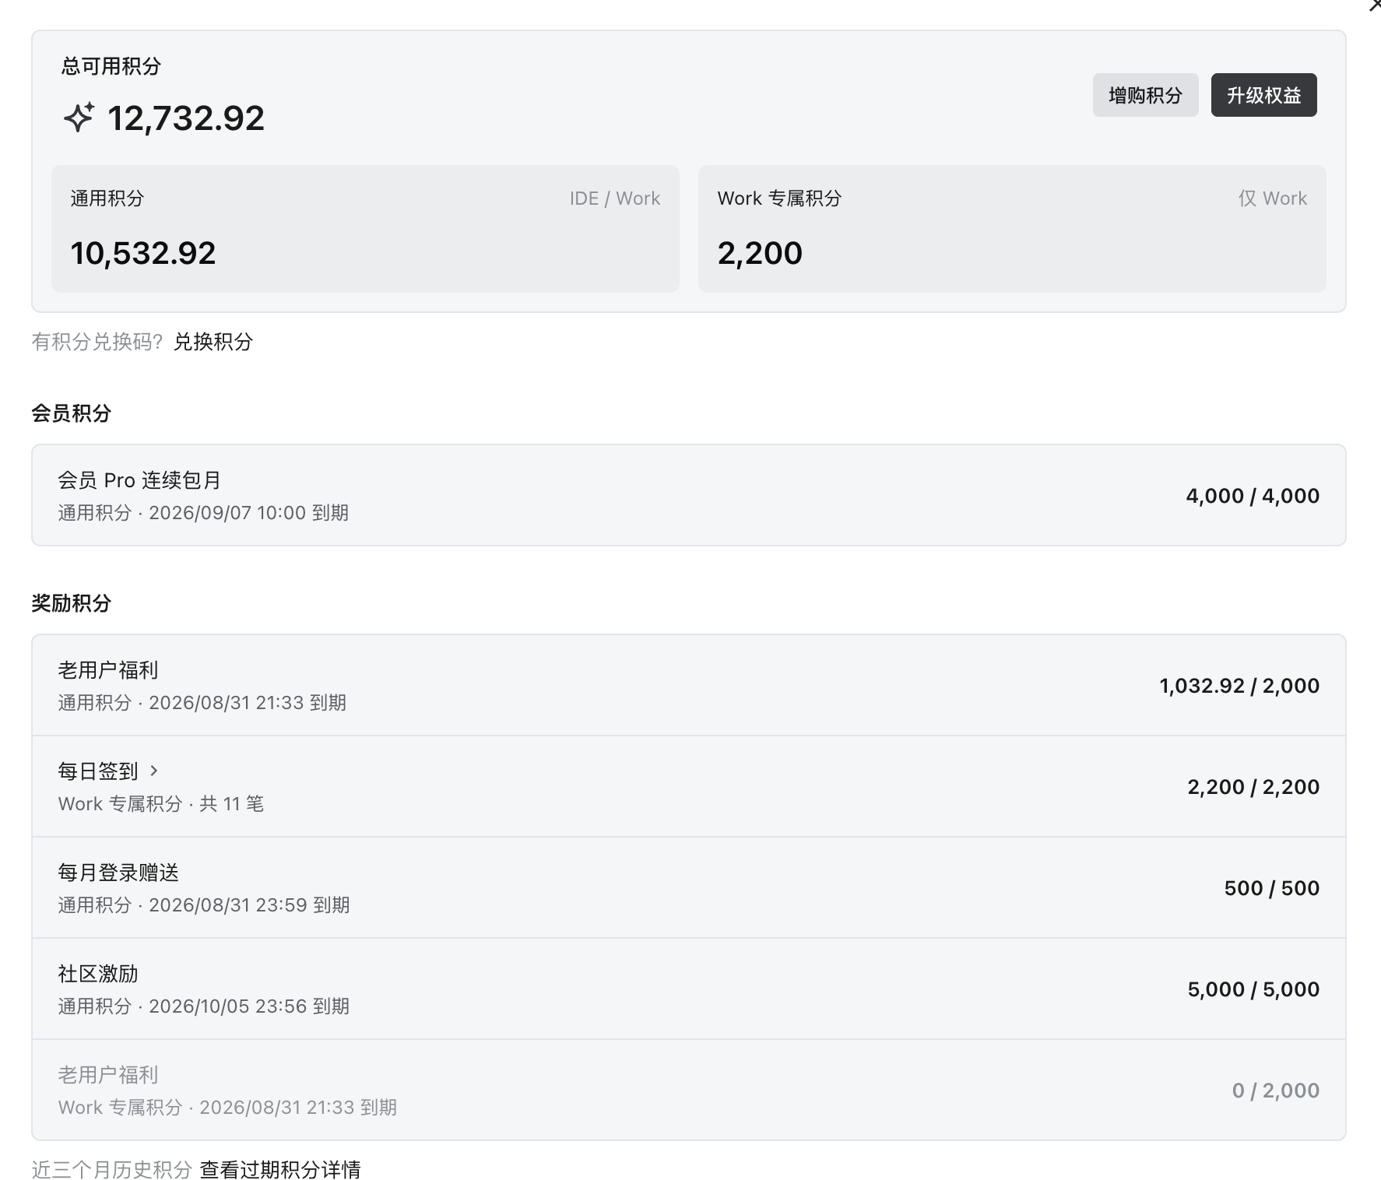
Task: Click the 2026/09/07 10:00 到期 expiry text
Action: coord(249,513)
